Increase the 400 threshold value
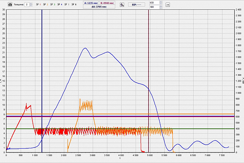This screenshot has height=163, width=244. click(x=161, y=6)
